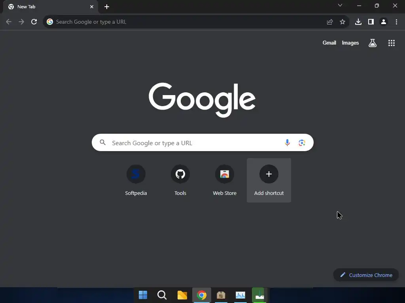Viewport: 405px width, 303px height.
Task: Open the profile avatar menu
Action: point(384,22)
